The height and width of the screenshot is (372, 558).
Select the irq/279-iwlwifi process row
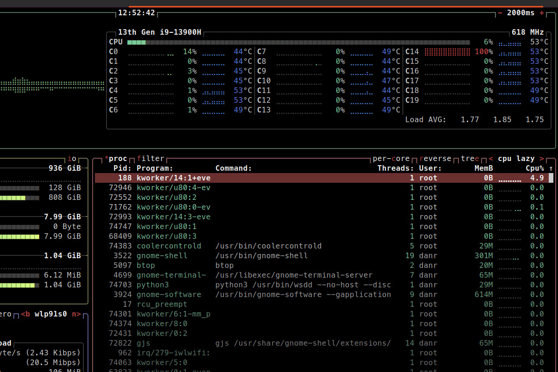[322, 353]
